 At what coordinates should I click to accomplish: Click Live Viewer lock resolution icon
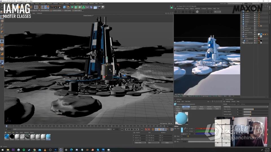click(x=194, y=12)
